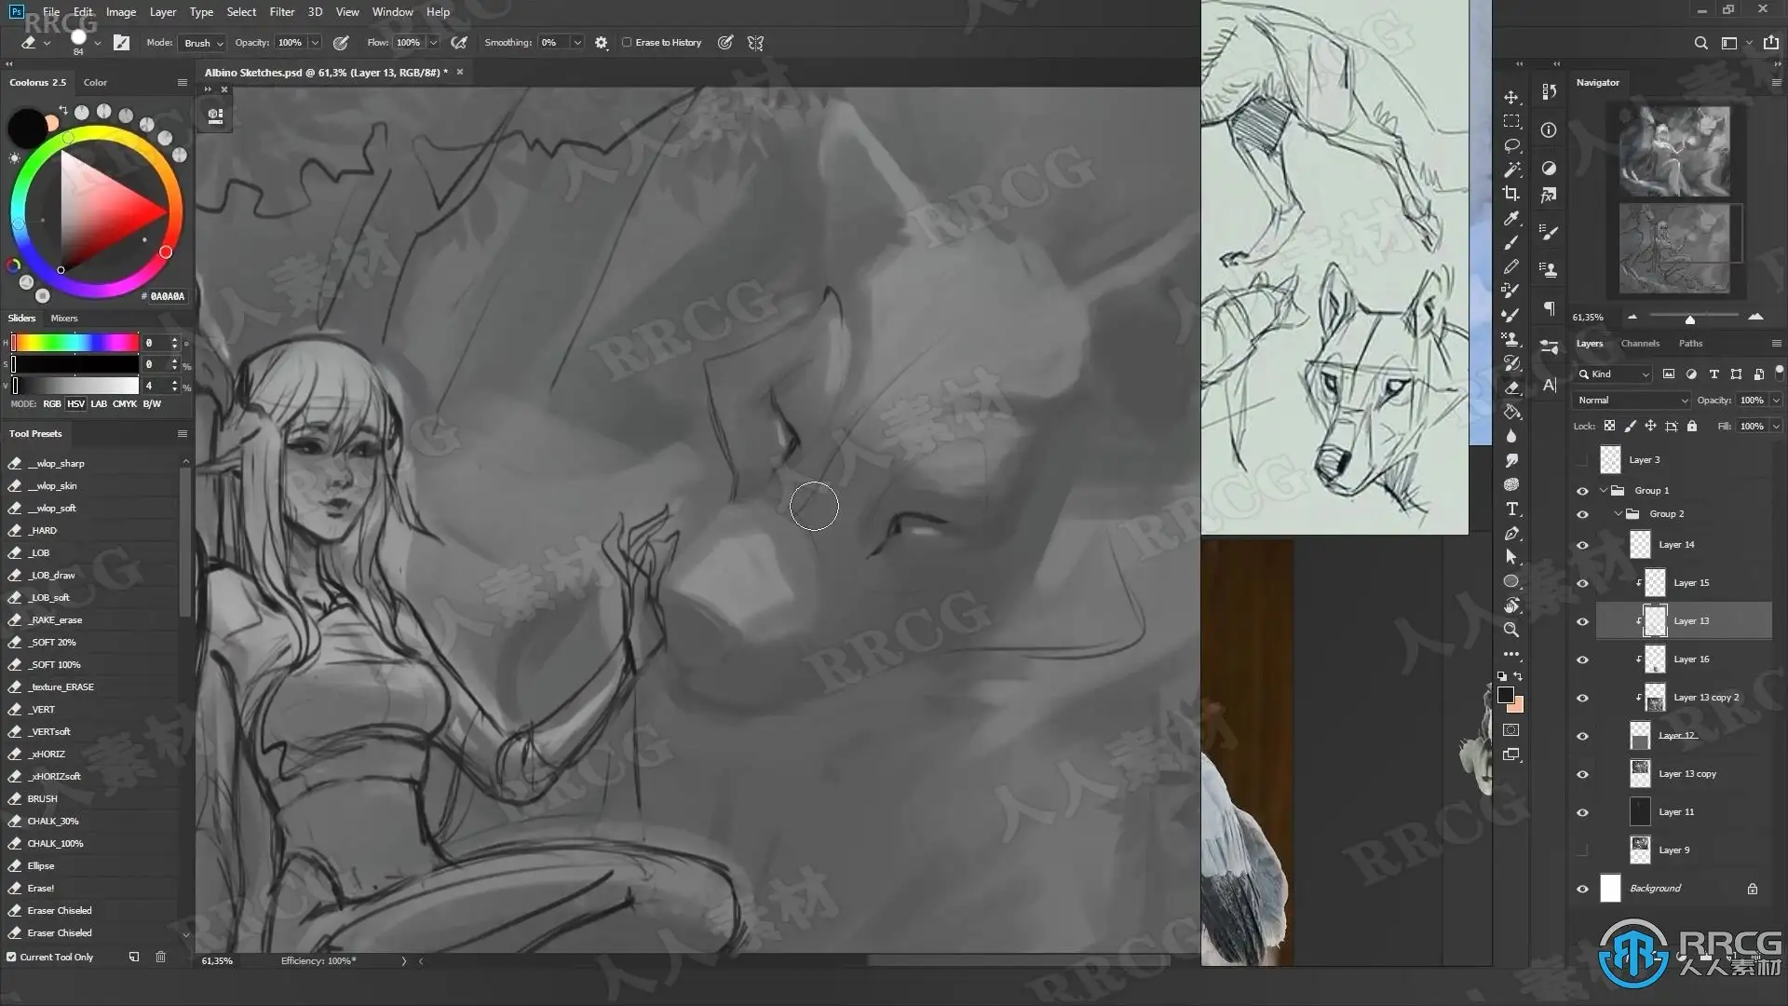Select the Paint Bucket tool
1788x1006 pixels.
click(x=1511, y=412)
